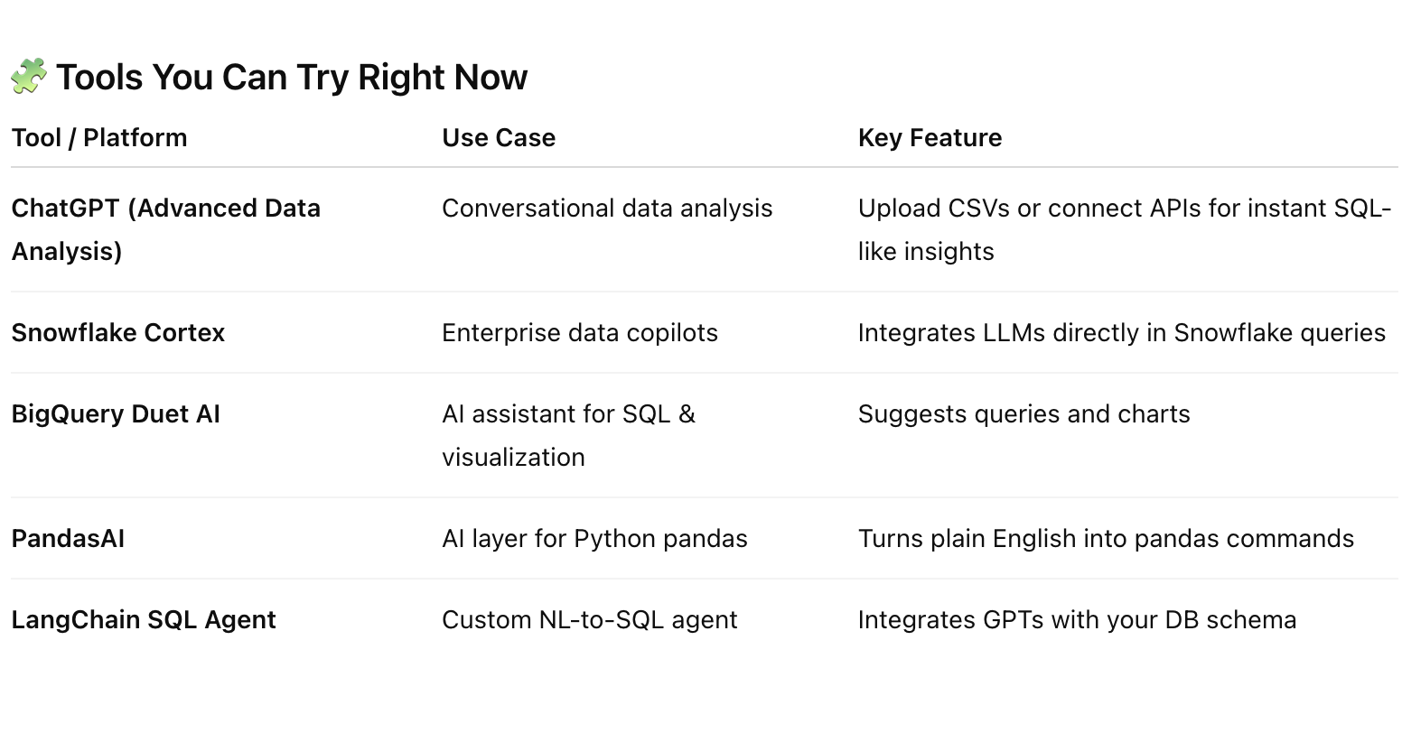1402x733 pixels.
Task: Select the LangChain SQL Agent cell
Action: 144,620
